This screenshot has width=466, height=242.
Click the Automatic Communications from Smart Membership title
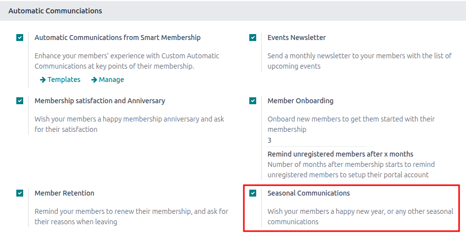[x=117, y=38]
